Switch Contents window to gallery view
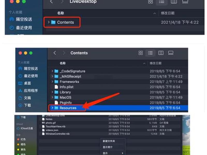207x155 pixels. coord(171,53)
